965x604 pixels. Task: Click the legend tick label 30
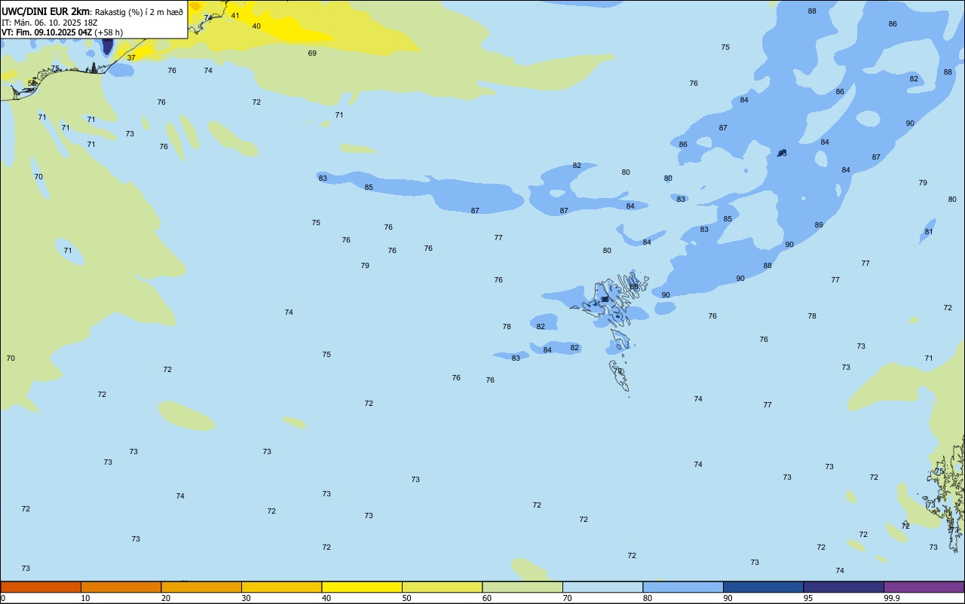(x=246, y=598)
